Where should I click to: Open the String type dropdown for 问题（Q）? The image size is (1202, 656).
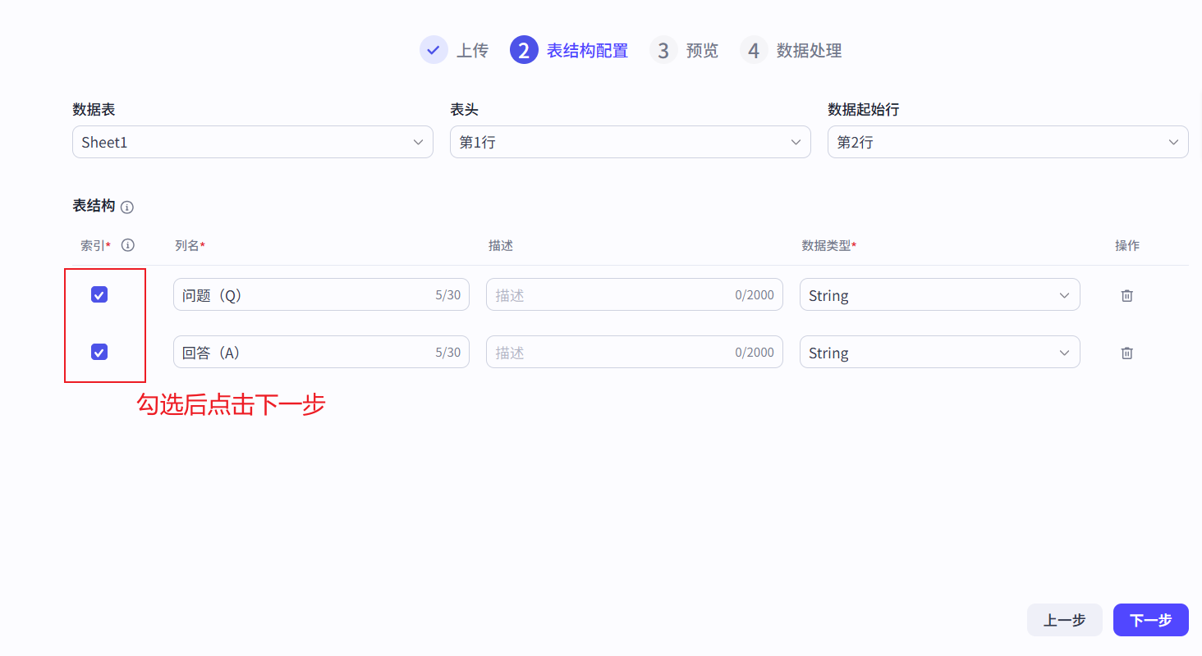tap(939, 294)
